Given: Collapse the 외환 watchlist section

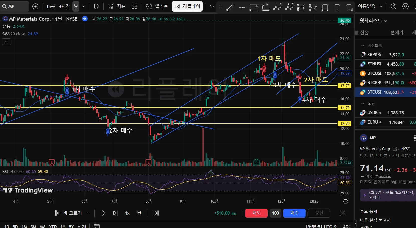Looking at the screenshot, I should point(363,104).
